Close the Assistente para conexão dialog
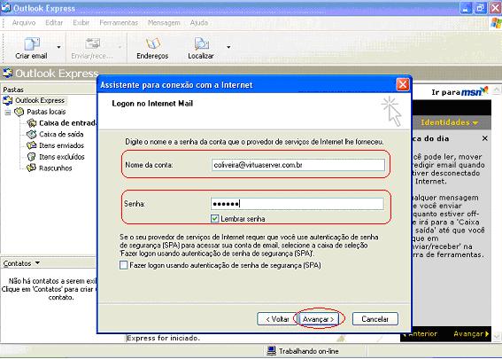 (x=403, y=84)
